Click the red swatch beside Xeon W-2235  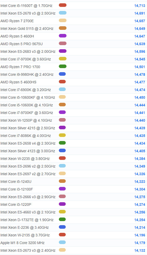click(x=62, y=158)
